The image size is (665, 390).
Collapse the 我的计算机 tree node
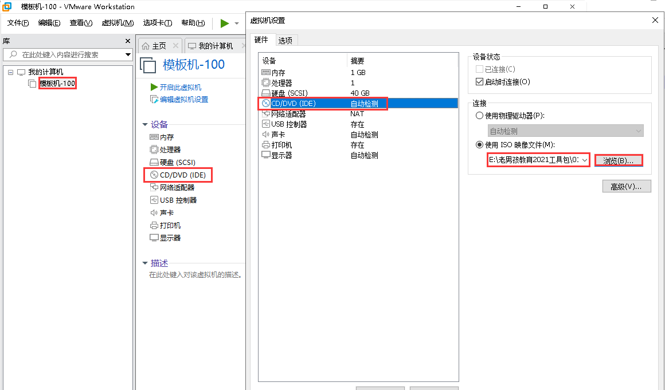[10, 72]
